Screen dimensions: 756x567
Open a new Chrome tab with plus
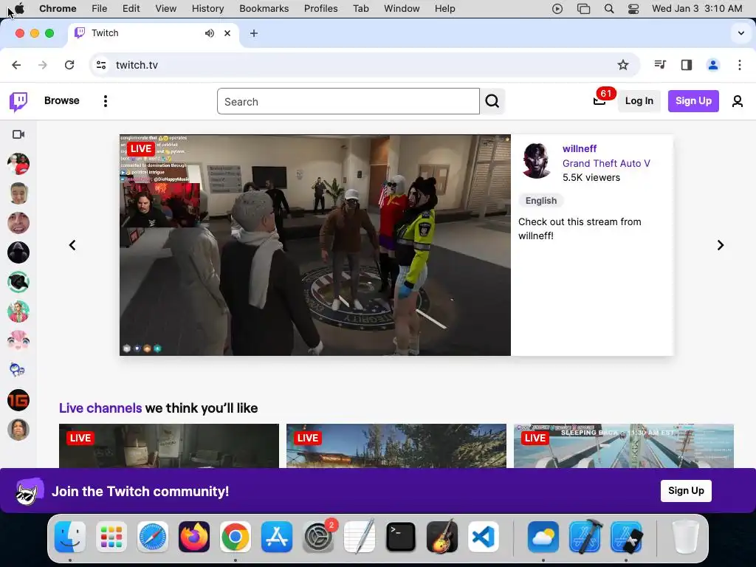(x=254, y=33)
